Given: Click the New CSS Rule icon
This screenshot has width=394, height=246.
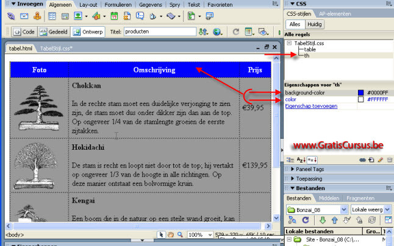Looking at the screenshot, I should (x=371, y=160).
